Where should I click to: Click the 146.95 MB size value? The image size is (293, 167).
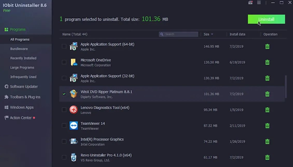pyautogui.click(x=211, y=46)
